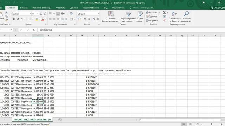Switch to the Рецензирование ribbon tab

pos(91,8)
